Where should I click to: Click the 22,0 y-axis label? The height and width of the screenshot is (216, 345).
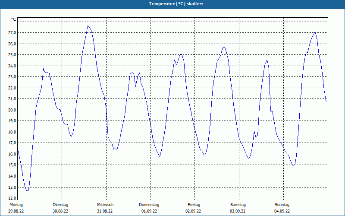pyautogui.click(x=12, y=88)
